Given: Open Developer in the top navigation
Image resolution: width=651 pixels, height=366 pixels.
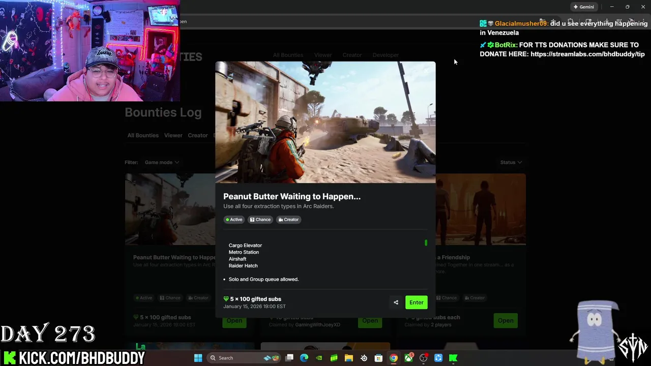Looking at the screenshot, I should (x=386, y=55).
